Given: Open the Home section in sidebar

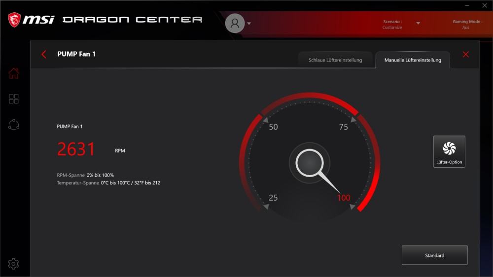Looking at the screenshot, I should coord(13,73).
